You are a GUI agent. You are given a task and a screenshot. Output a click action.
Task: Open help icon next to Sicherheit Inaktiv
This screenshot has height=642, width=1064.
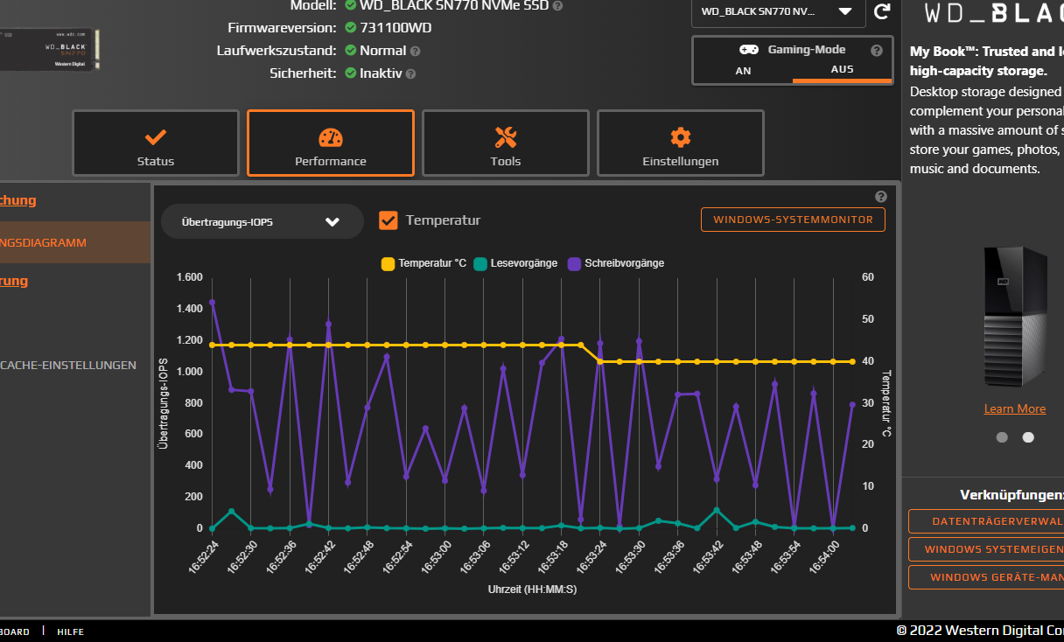point(410,73)
